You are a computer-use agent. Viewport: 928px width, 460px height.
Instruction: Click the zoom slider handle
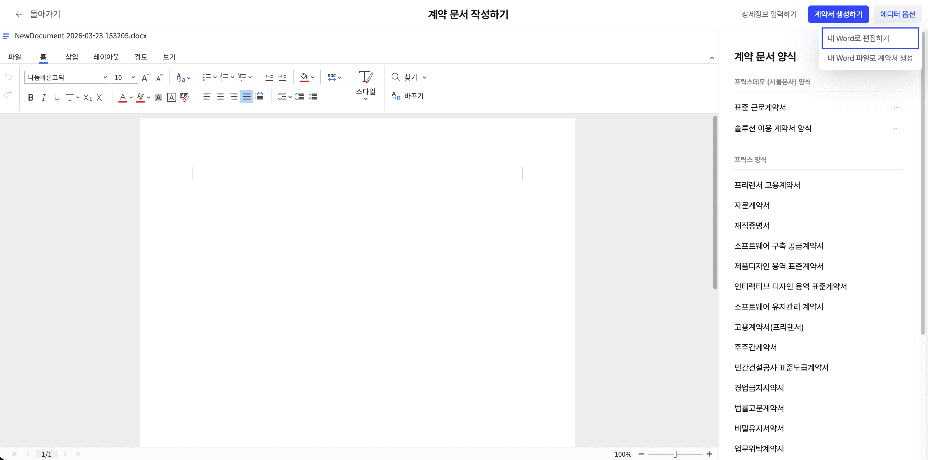pyautogui.click(x=675, y=454)
